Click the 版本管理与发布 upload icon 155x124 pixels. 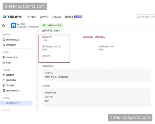click(4, 103)
